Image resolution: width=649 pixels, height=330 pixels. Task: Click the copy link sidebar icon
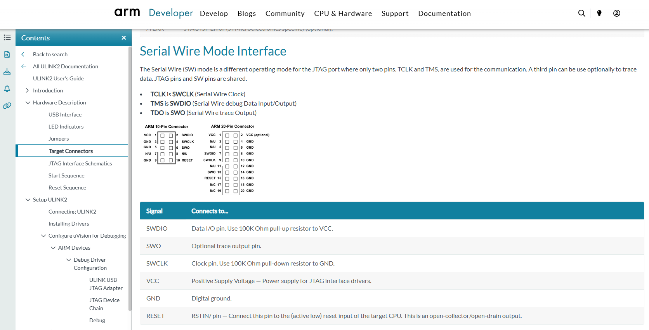pyautogui.click(x=7, y=106)
